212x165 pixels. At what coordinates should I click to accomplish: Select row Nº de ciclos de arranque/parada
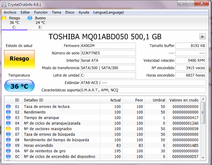click(102, 123)
